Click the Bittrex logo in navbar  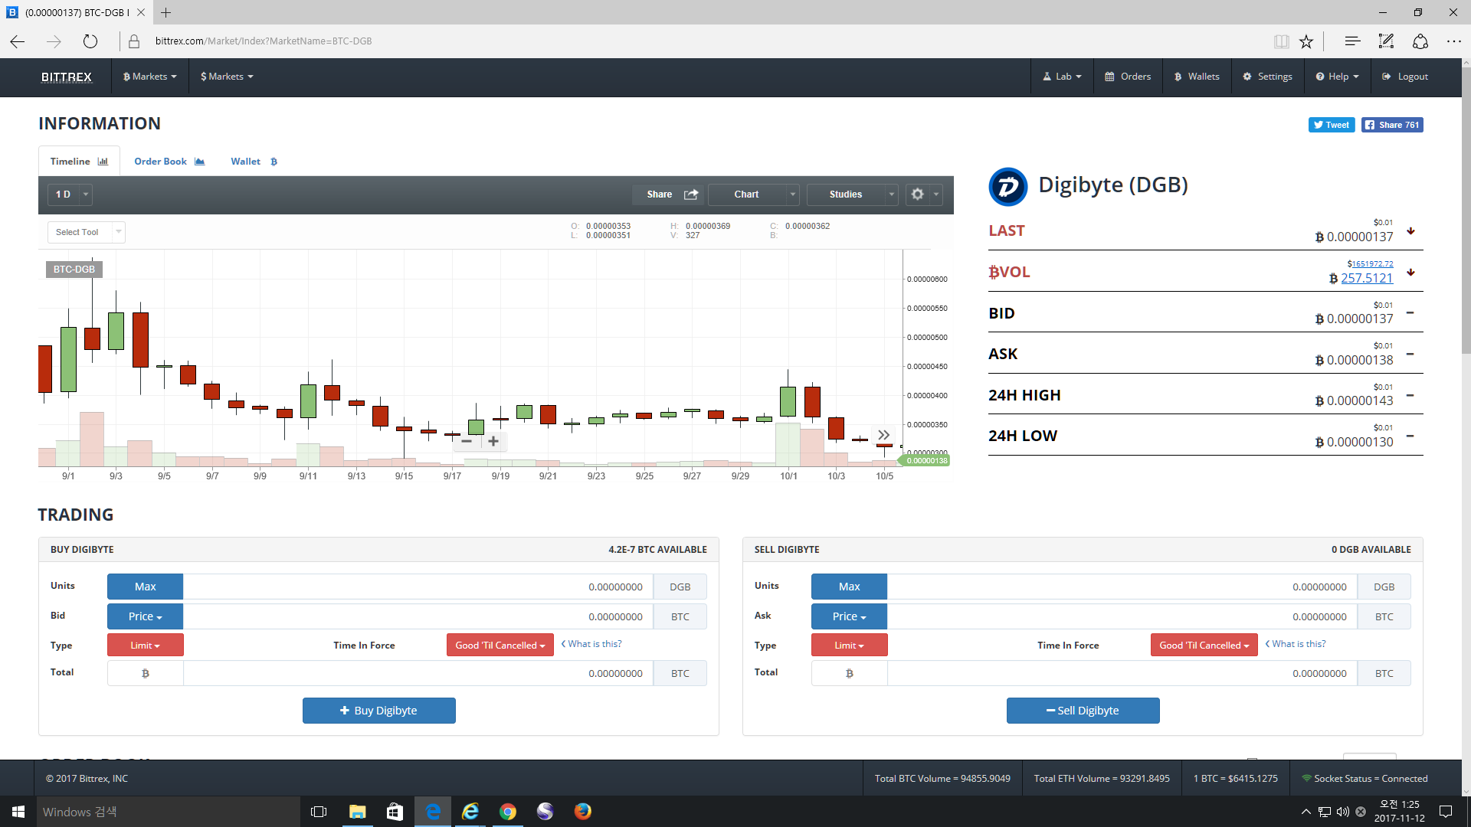tap(67, 77)
